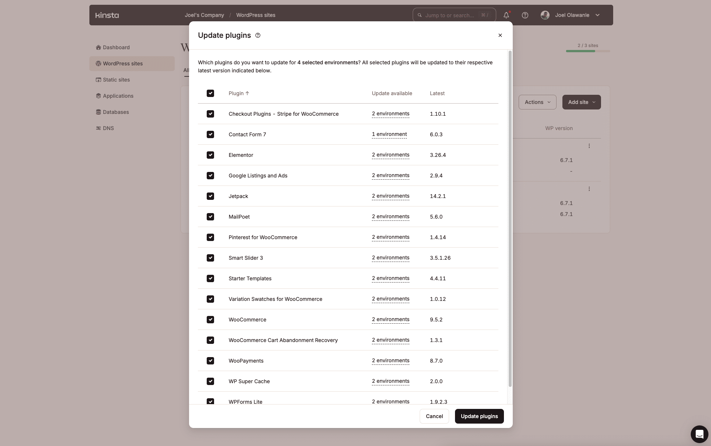Uncheck the WP Super Cache checkbox
711x446 pixels.
[x=210, y=381]
